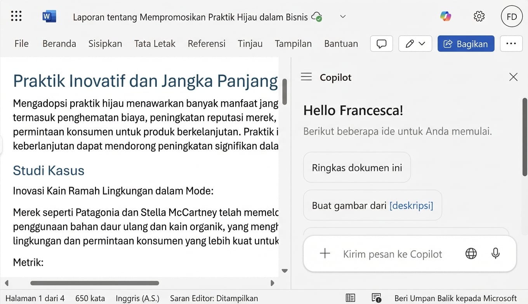Click the word count '650 kata' in status bar
The image size is (528, 304).
pyautogui.click(x=90, y=298)
